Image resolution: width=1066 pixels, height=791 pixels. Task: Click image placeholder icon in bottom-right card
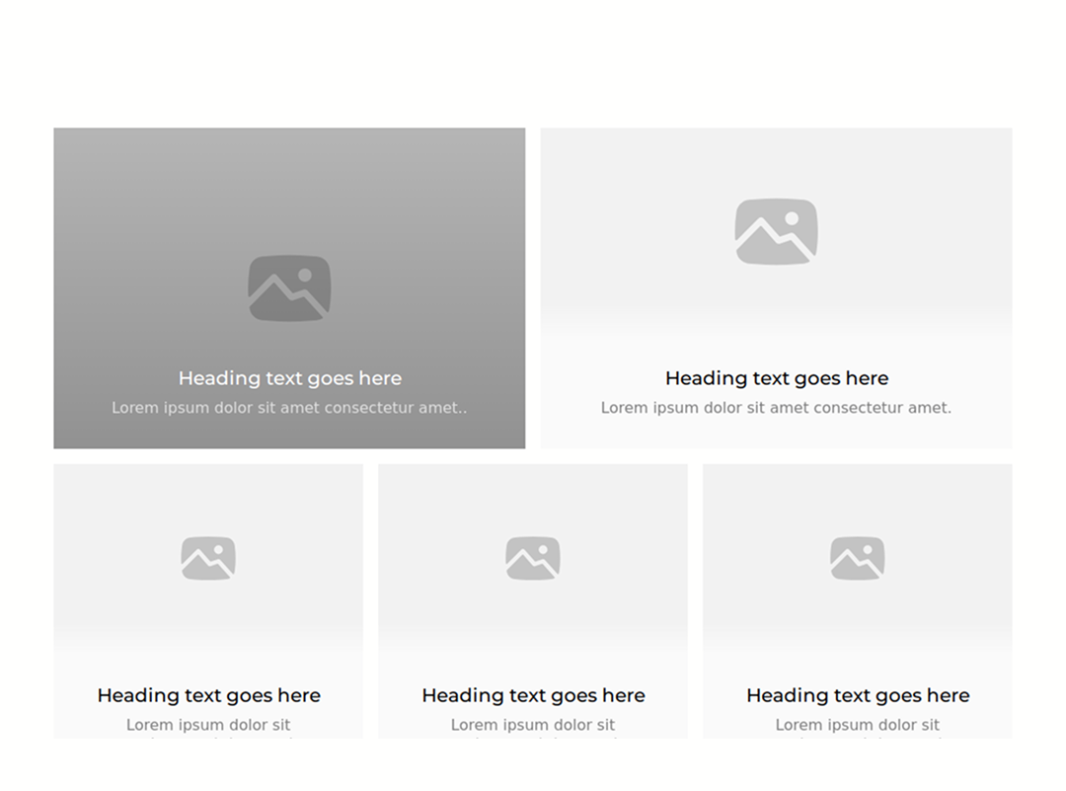click(858, 558)
